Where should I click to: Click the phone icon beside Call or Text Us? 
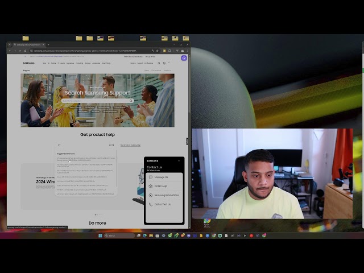[150, 204]
